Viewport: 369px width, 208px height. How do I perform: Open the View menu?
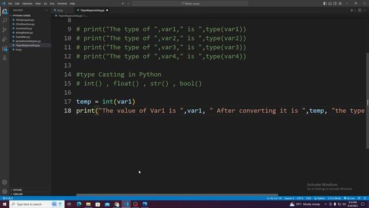click(x=38, y=3)
